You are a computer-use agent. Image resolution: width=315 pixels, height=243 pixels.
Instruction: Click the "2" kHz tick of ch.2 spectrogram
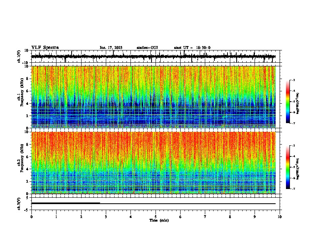tap(27, 181)
